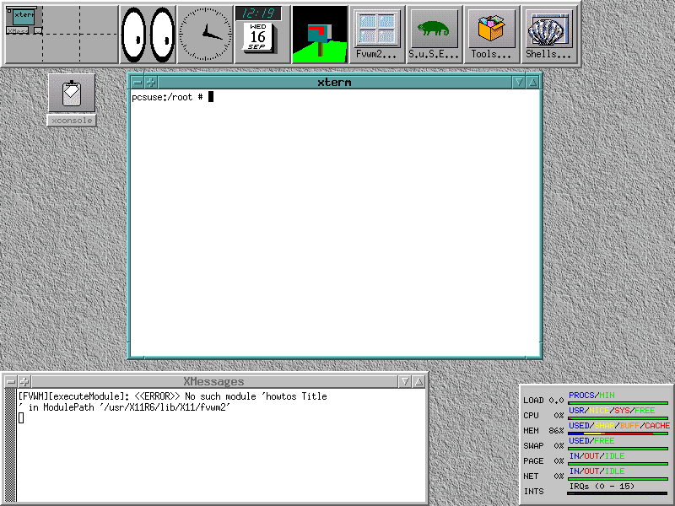Toggle sticky button on xterm title bar

click(x=151, y=82)
